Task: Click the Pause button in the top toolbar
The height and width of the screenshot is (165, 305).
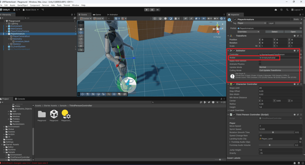Action: coord(152,10)
